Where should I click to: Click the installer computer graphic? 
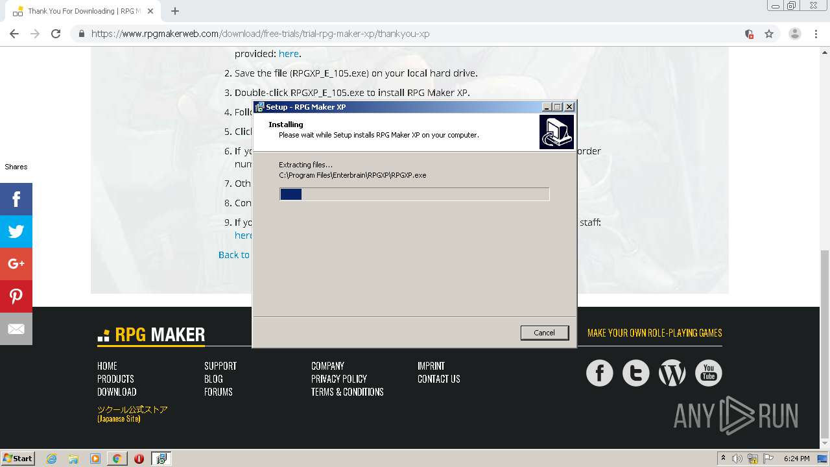[x=556, y=132]
